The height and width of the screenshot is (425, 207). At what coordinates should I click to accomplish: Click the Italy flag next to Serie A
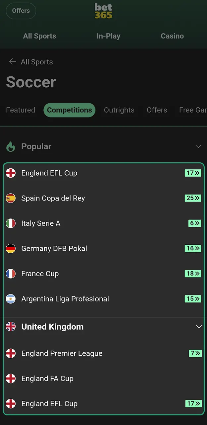click(11, 223)
